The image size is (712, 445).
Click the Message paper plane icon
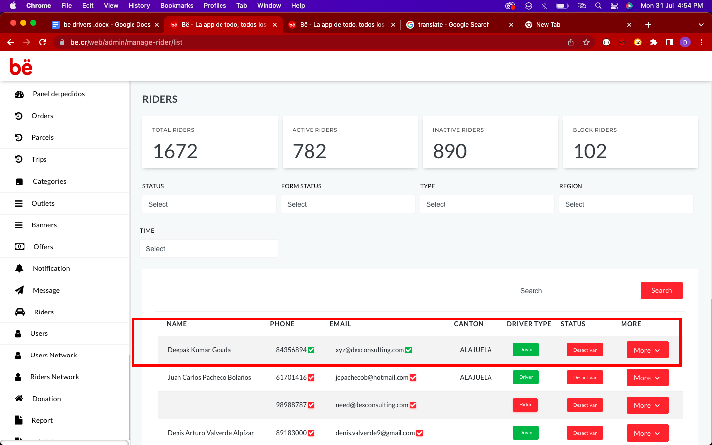(x=19, y=290)
